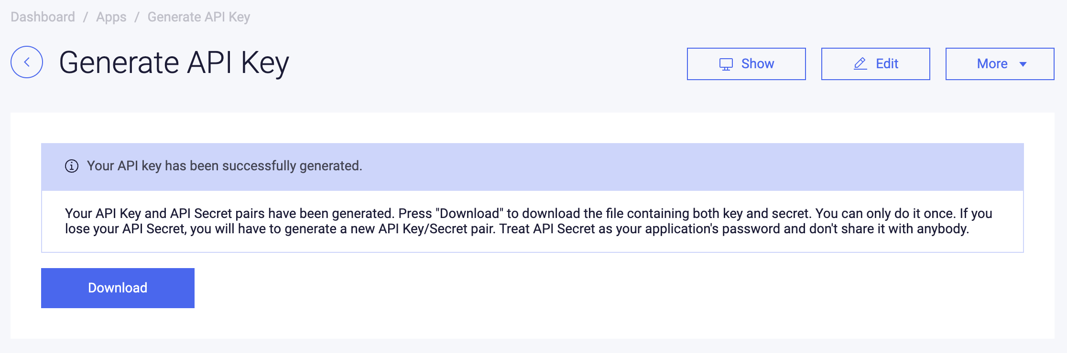
Task: Expand the More dropdown caret arrow
Action: [1023, 64]
